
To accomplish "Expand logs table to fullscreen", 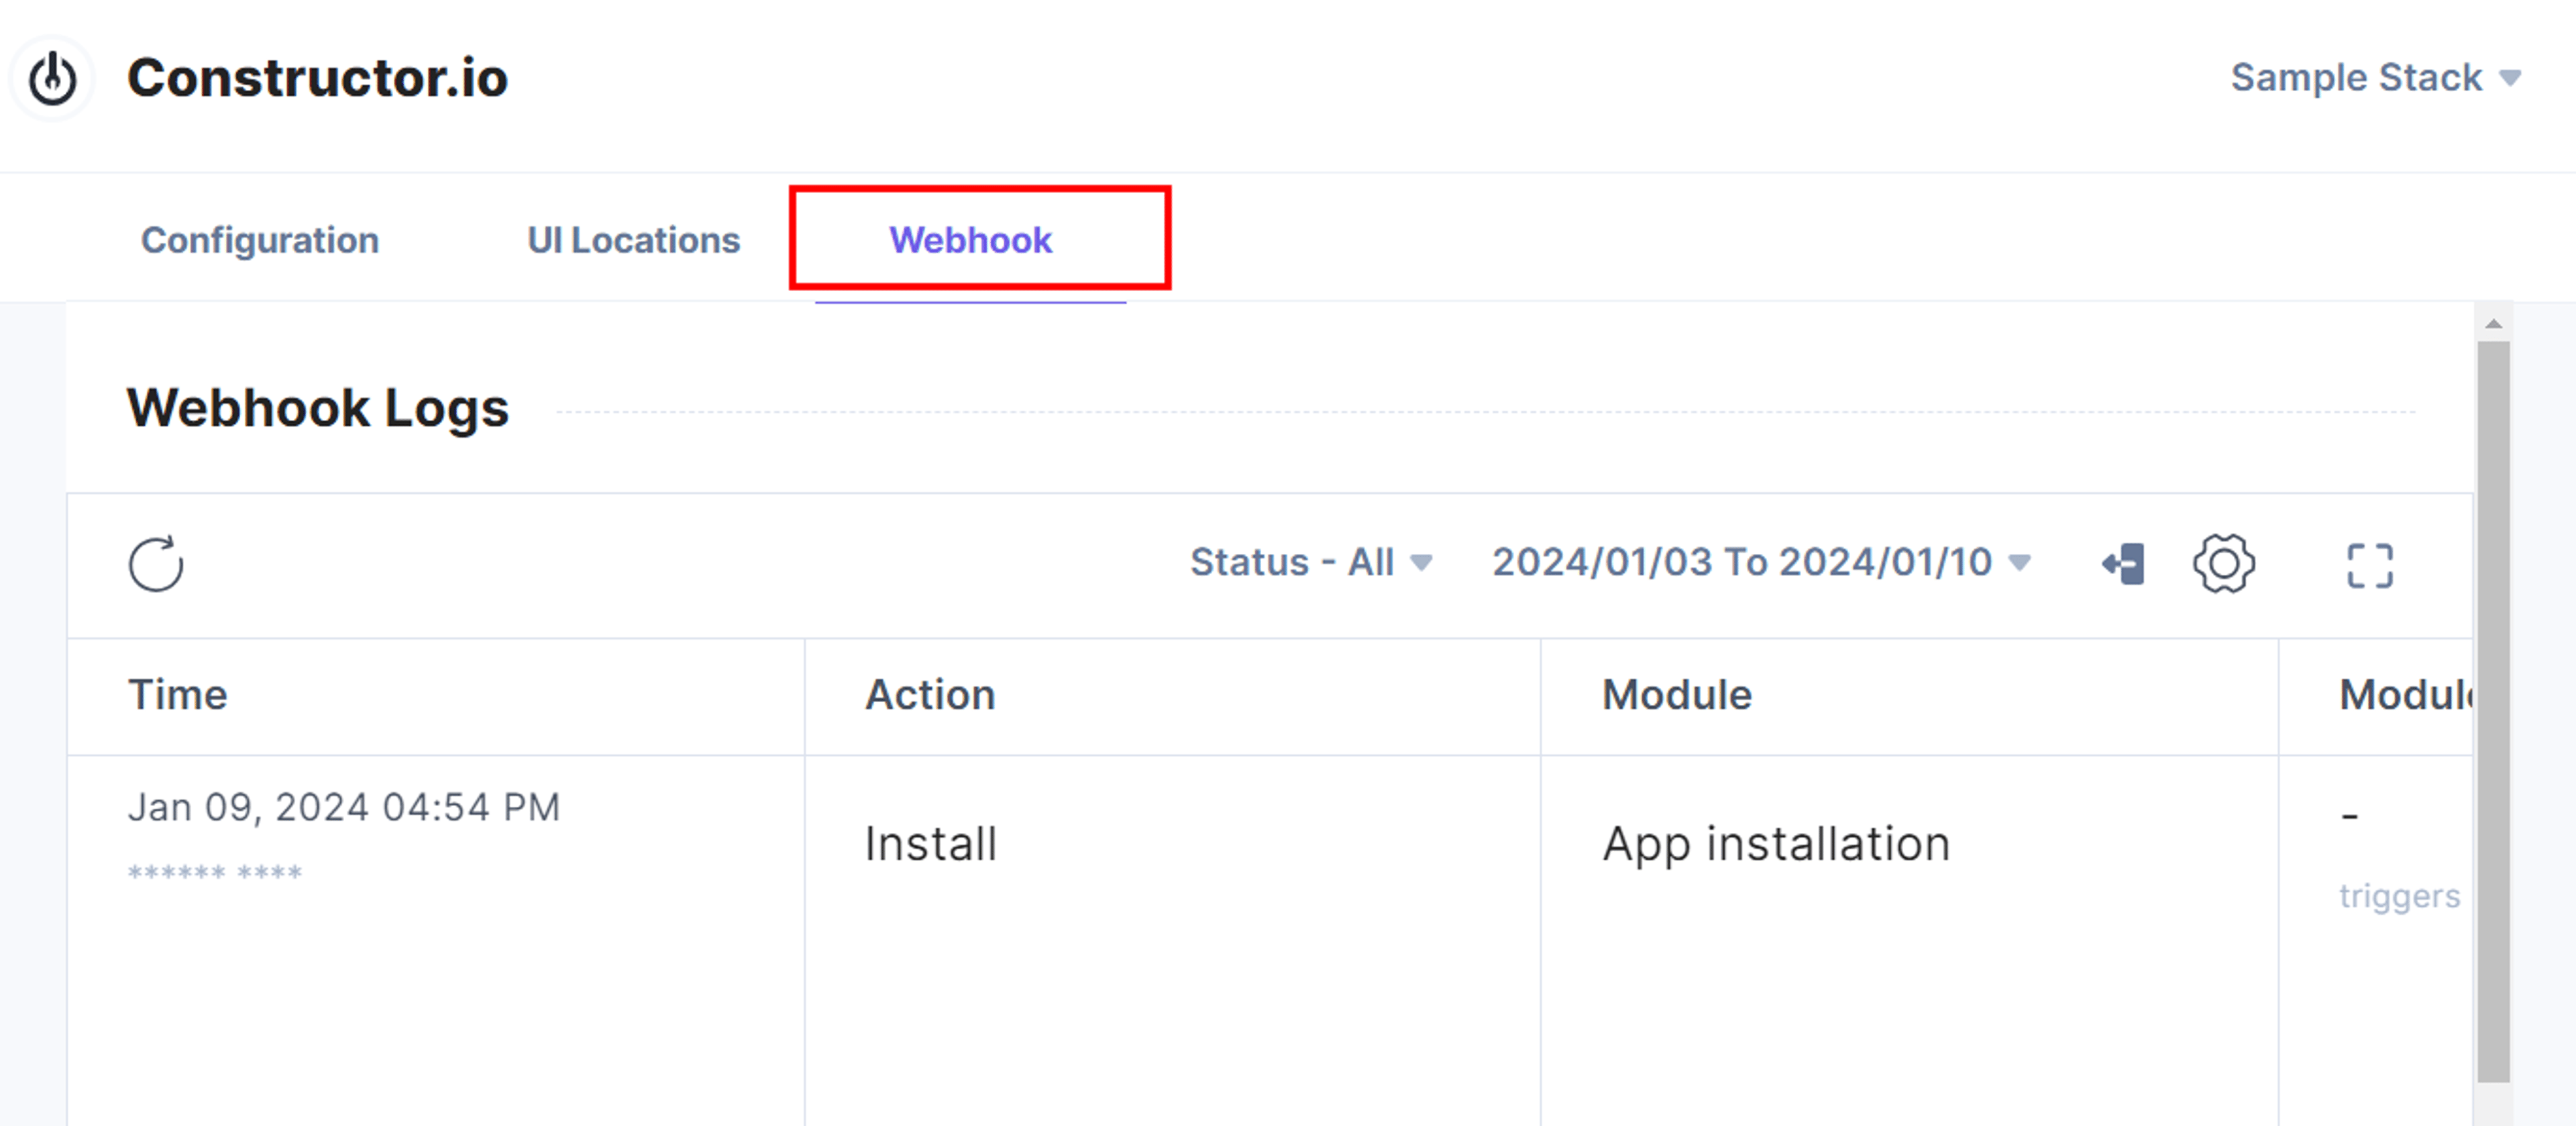I will [2370, 565].
